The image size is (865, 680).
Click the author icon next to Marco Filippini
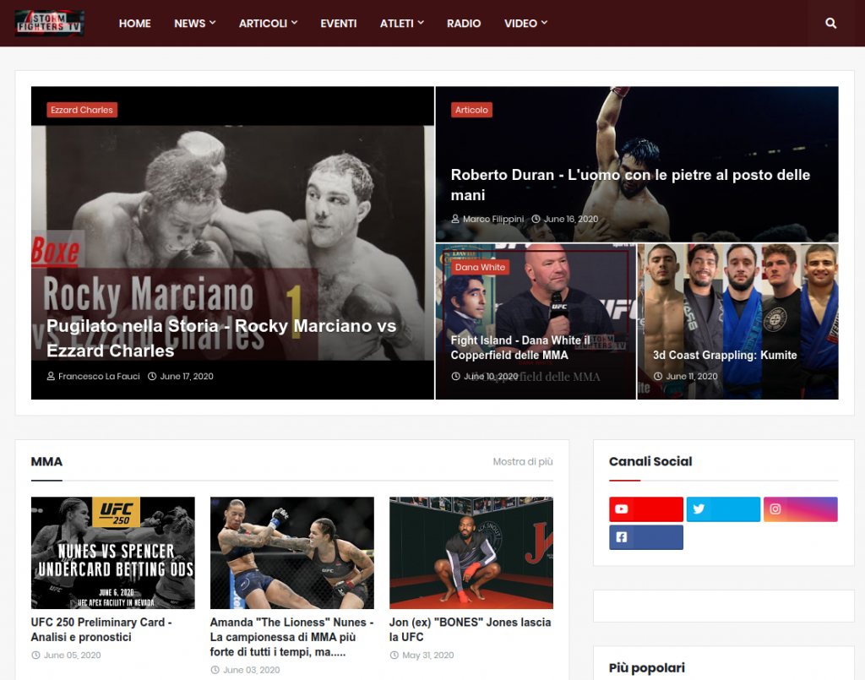click(455, 219)
